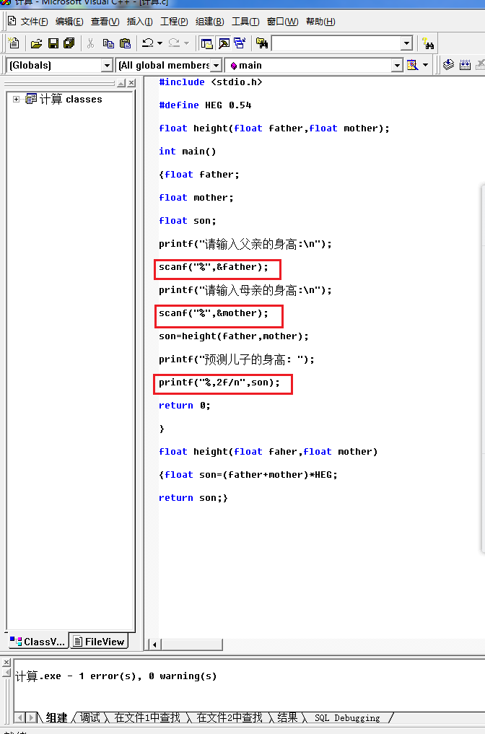
Task: Toggle the Workspace window icon
Action: (206, 43)
